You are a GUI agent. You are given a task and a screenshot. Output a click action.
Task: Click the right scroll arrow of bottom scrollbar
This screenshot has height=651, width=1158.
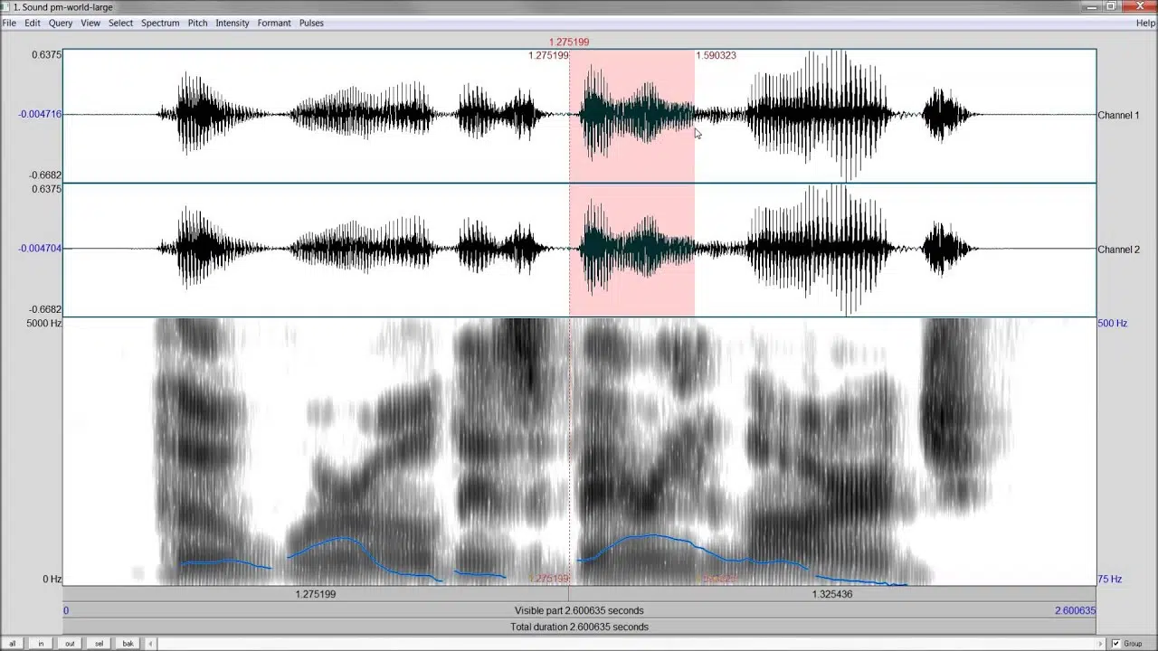1101,644
